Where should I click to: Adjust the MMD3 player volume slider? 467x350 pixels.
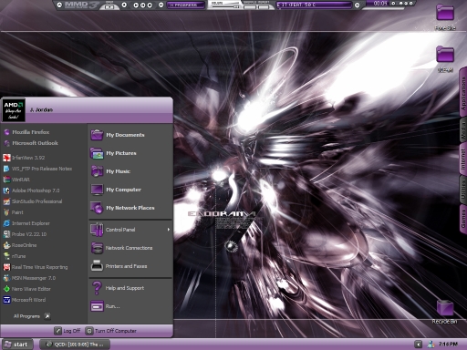(225, 6)
